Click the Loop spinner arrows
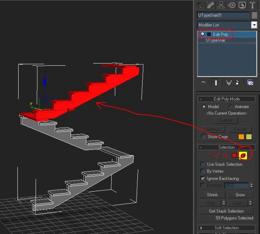The width and height of the screenshot is (260, 234). point(250,203)
